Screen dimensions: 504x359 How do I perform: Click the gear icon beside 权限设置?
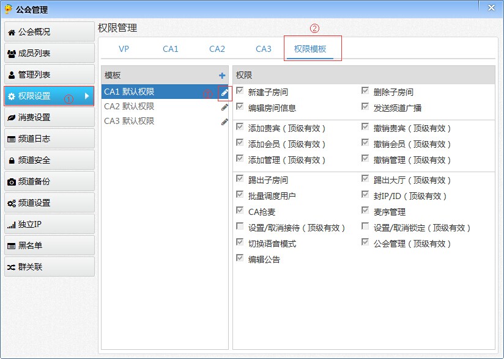click(12, 96)
